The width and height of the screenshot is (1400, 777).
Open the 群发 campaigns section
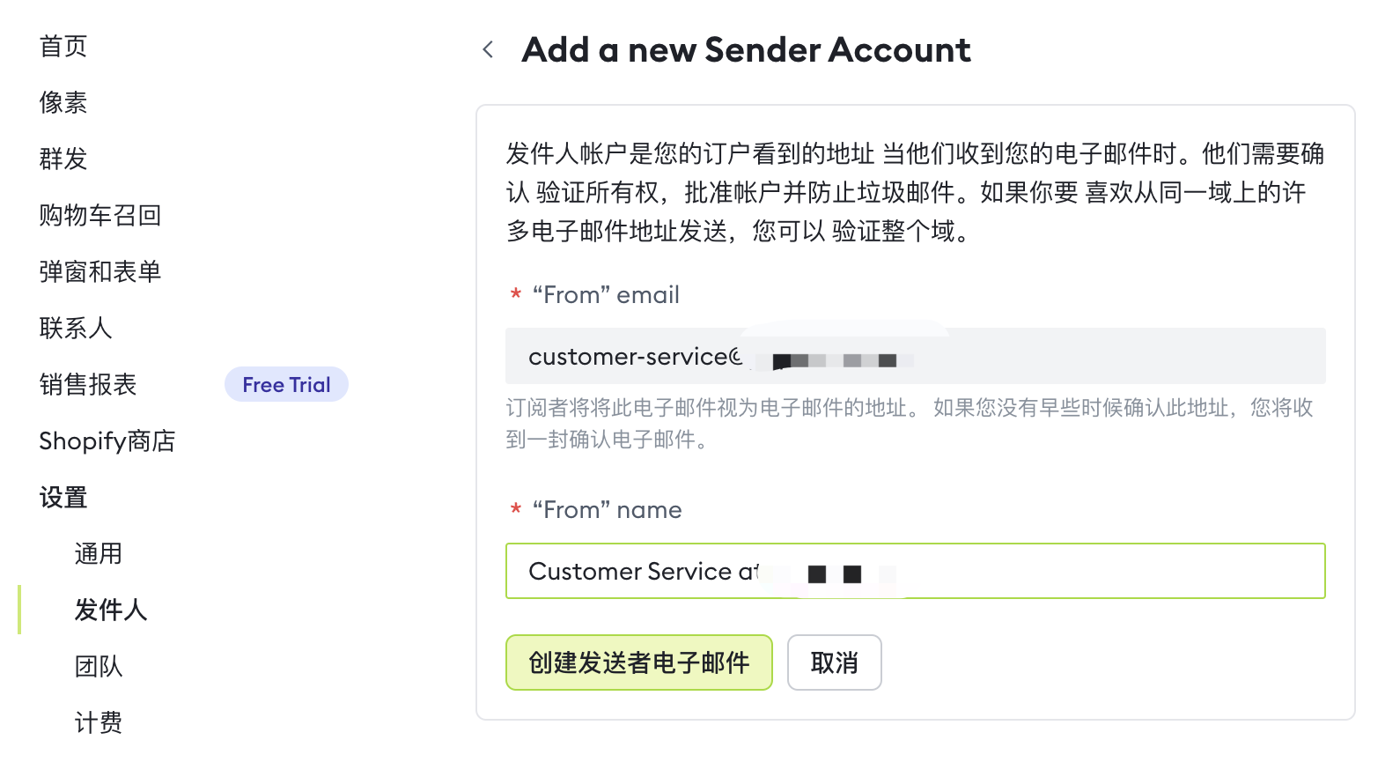(63, 159)
